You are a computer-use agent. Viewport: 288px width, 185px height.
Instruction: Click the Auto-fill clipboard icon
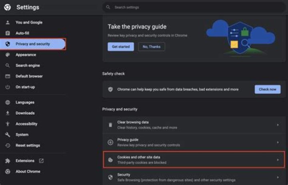tap(8, 33)
